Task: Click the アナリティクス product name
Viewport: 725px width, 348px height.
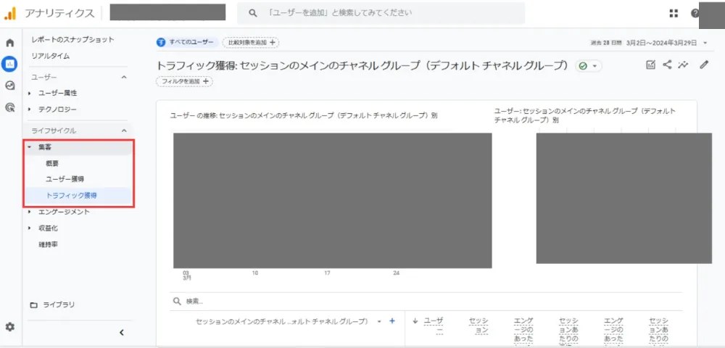Action: click(59, 13)
